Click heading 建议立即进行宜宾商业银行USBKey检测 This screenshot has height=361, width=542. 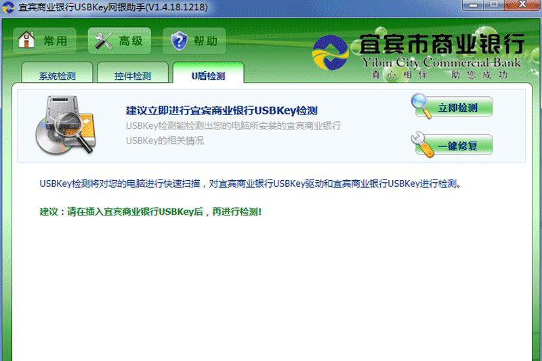[x=222, y=110]
